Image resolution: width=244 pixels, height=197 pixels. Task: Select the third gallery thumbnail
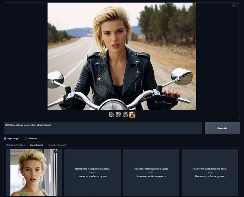tap(125, 115)
